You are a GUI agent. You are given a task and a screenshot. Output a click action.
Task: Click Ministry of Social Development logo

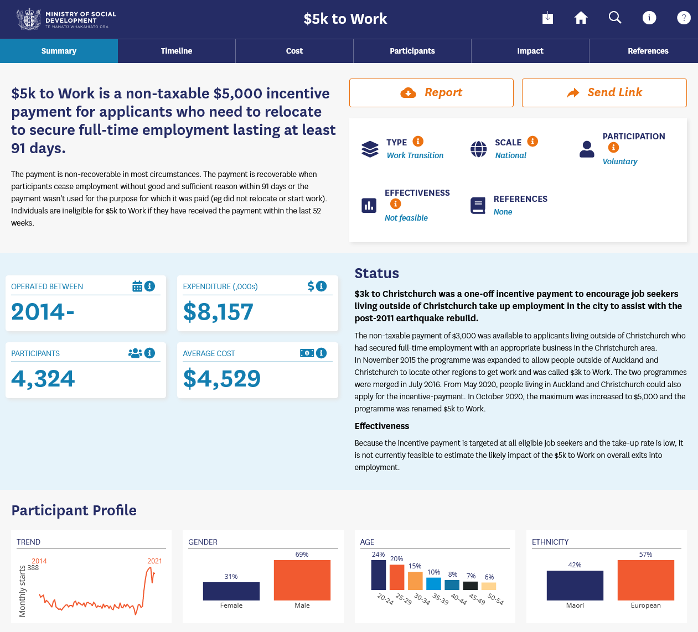tap(66, 19)
